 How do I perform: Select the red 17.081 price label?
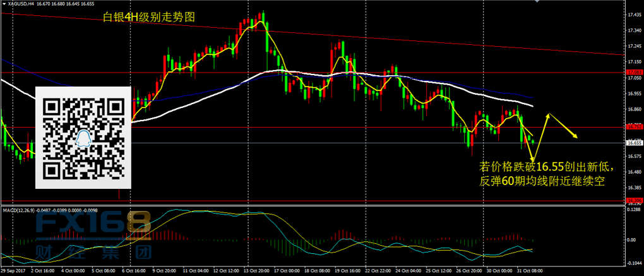pos(633,73)
